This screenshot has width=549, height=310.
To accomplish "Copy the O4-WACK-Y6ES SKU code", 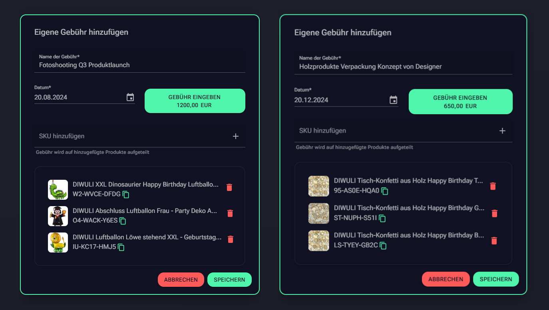I will [123, 221].
